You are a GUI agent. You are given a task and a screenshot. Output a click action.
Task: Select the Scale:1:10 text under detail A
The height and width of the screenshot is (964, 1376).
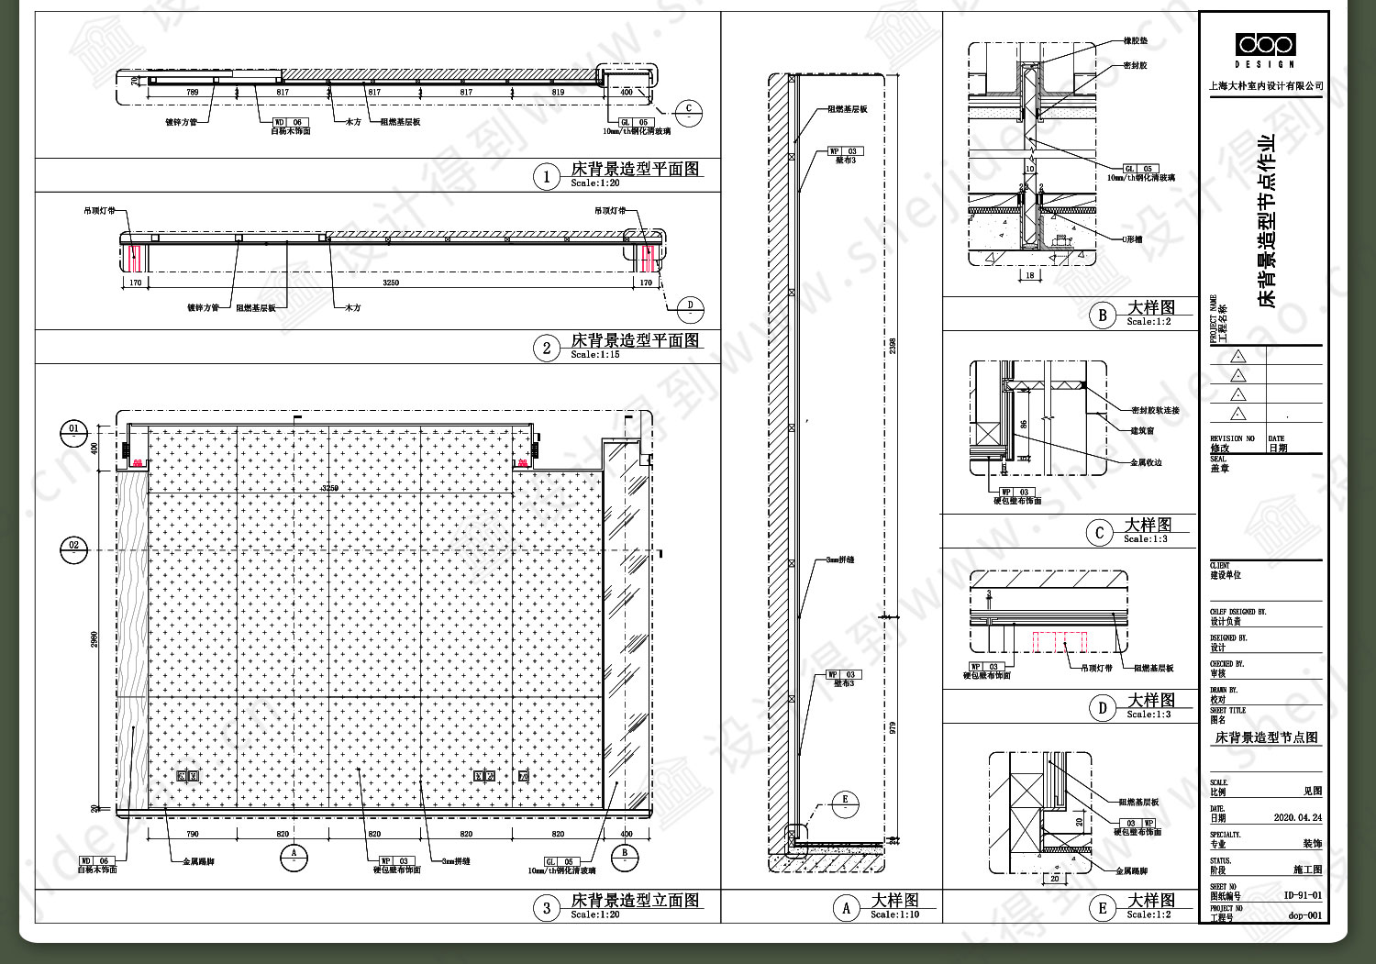pos(894,914)
